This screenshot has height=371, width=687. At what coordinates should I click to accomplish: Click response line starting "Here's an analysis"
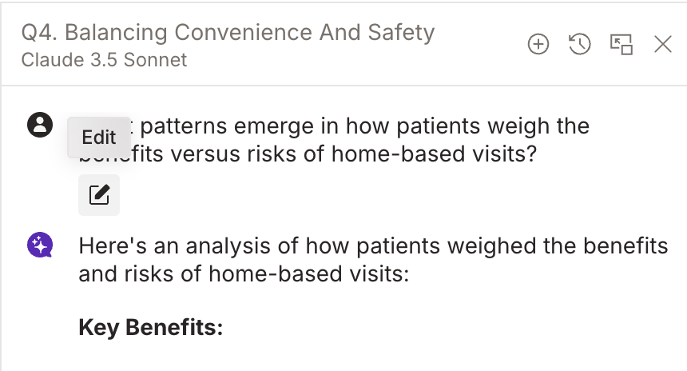click(x=373, y=245)
